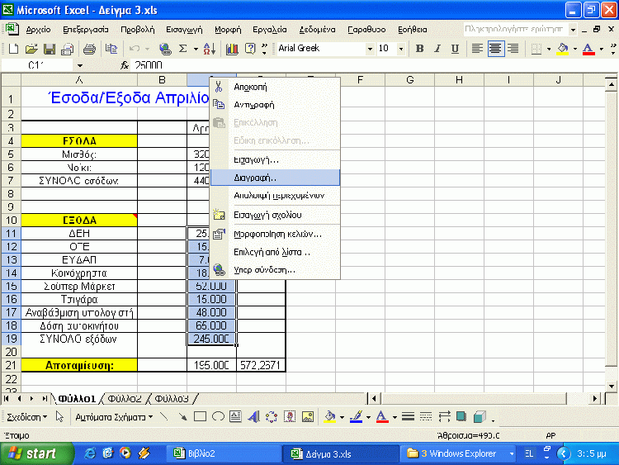Insert WordArt from drawing toolbar
The height and width of the screenshot is (465, 619).
[x=253, y=416]
